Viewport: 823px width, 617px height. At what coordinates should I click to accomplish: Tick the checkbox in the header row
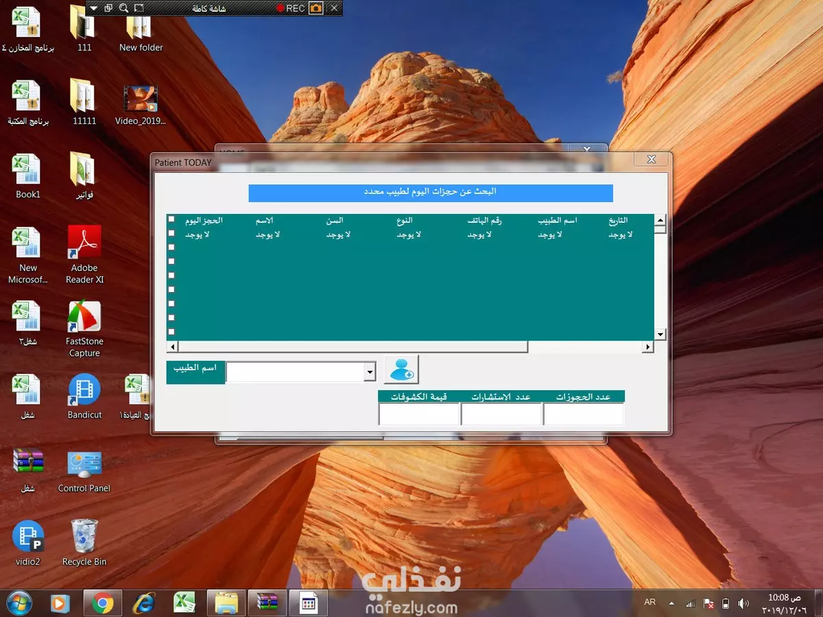coord(171,219)
